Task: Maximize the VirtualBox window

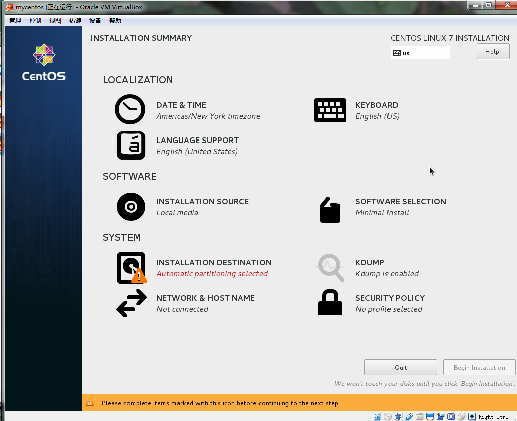Action: [489, 5]
